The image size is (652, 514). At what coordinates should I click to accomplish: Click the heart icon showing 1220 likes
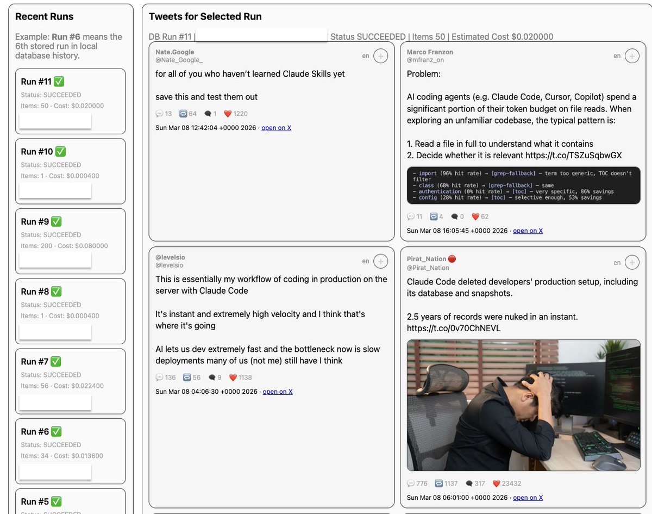(x=228, y=114)
